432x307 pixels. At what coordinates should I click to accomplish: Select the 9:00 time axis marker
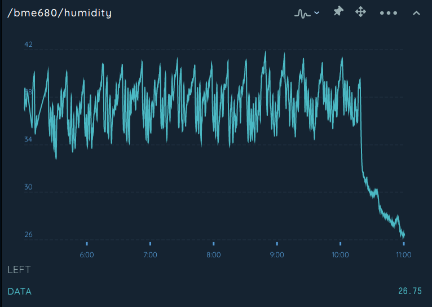277,255
